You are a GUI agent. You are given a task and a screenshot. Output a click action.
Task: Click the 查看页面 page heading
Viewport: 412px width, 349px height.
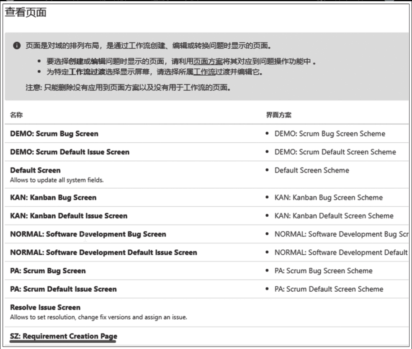26,12
